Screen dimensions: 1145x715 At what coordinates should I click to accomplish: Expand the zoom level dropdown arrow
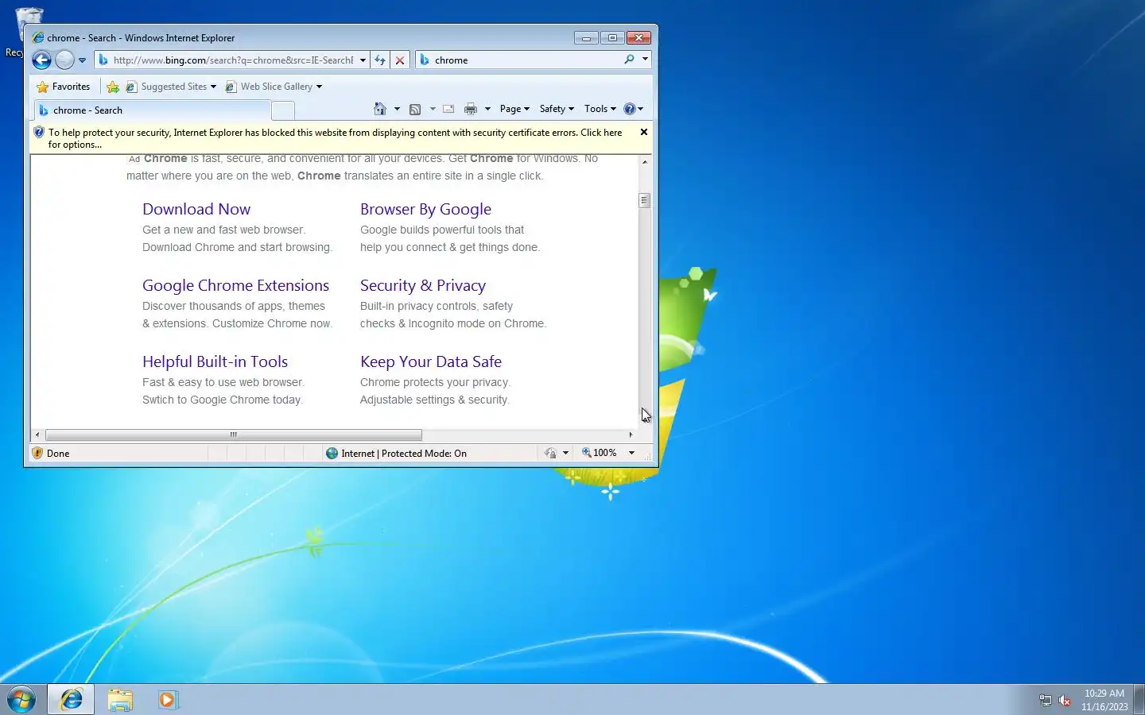pyautogui.click(x=631, y=453)
